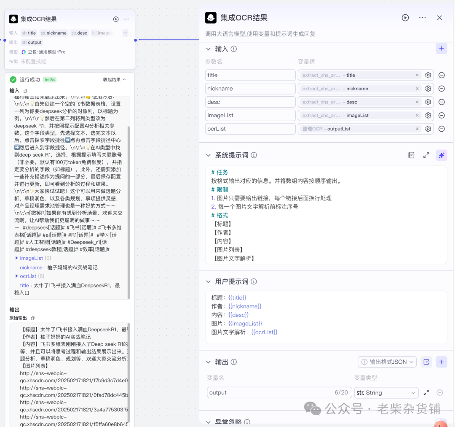Open the side panel's three-dot menu
This screenshot has height=427, width=455.
(423, 18)
